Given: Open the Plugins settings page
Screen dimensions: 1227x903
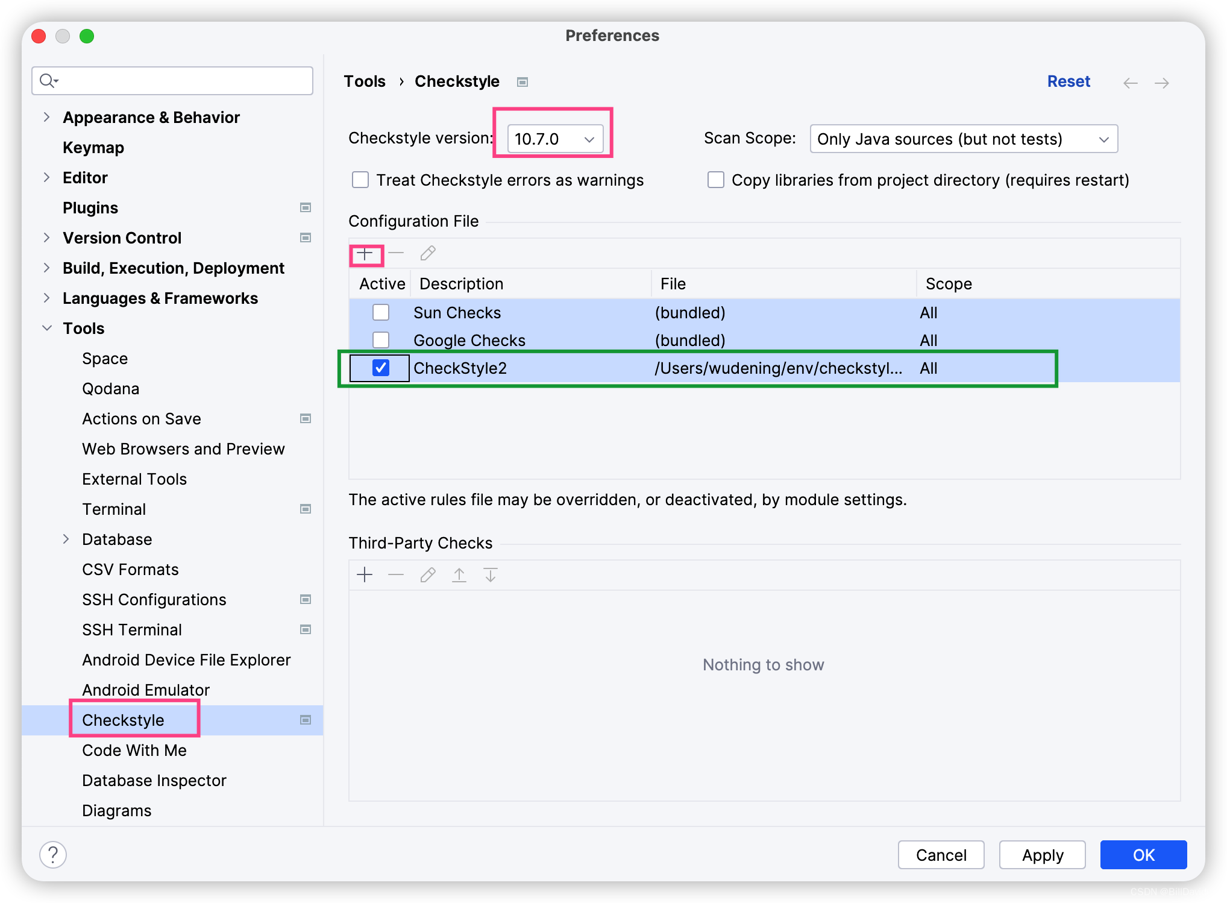Looking at the screenshot, I should (x=90, y=208).
